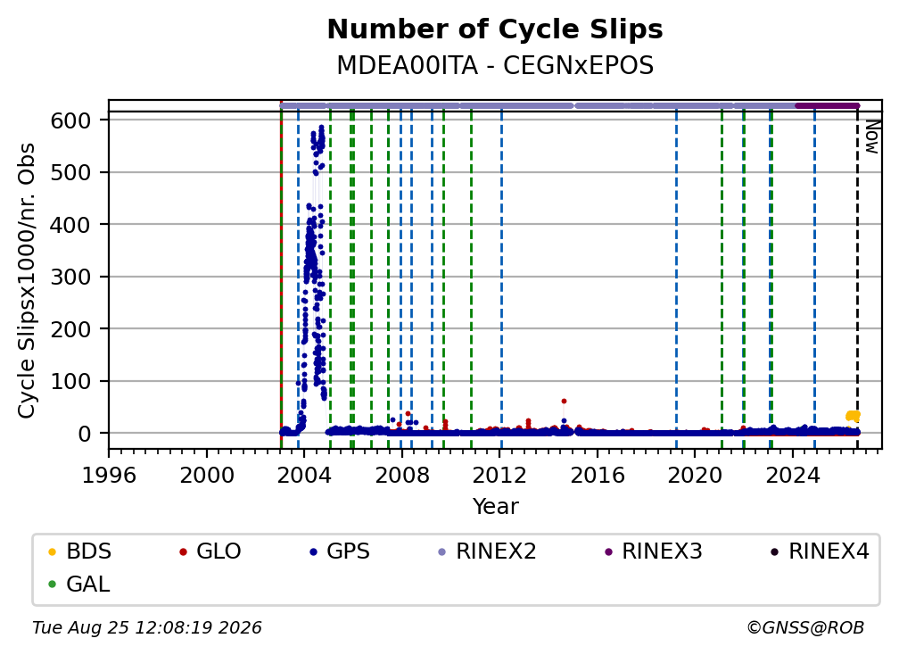Click the subtitle MDEA00ITA - CEGNxEPOS
Viewport: 899px width, 655px height.
click(495, 65)
